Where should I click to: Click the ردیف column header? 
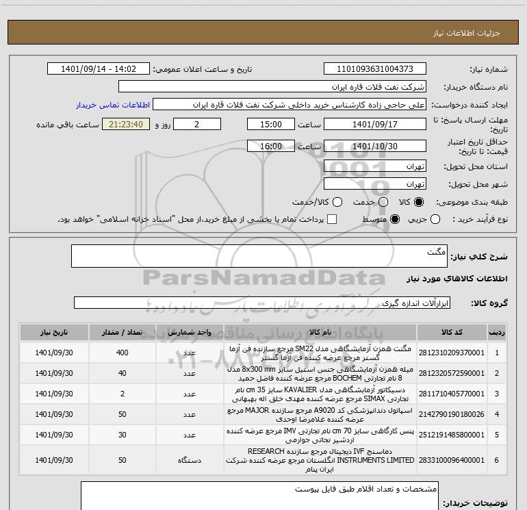[497, 333]
